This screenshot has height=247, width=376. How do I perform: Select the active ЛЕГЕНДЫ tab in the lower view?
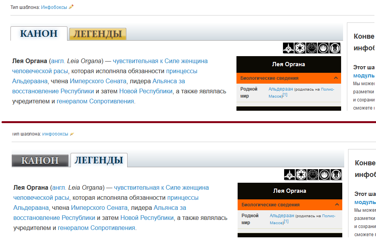pos(99,160)
